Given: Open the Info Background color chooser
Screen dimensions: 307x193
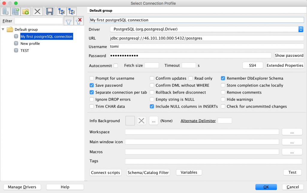Looking at the screenshot, I should click(153, 120).
